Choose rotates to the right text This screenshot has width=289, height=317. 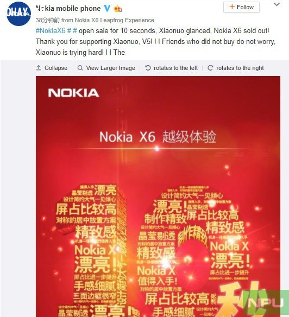pyautogui.click(x=240, y=68)
